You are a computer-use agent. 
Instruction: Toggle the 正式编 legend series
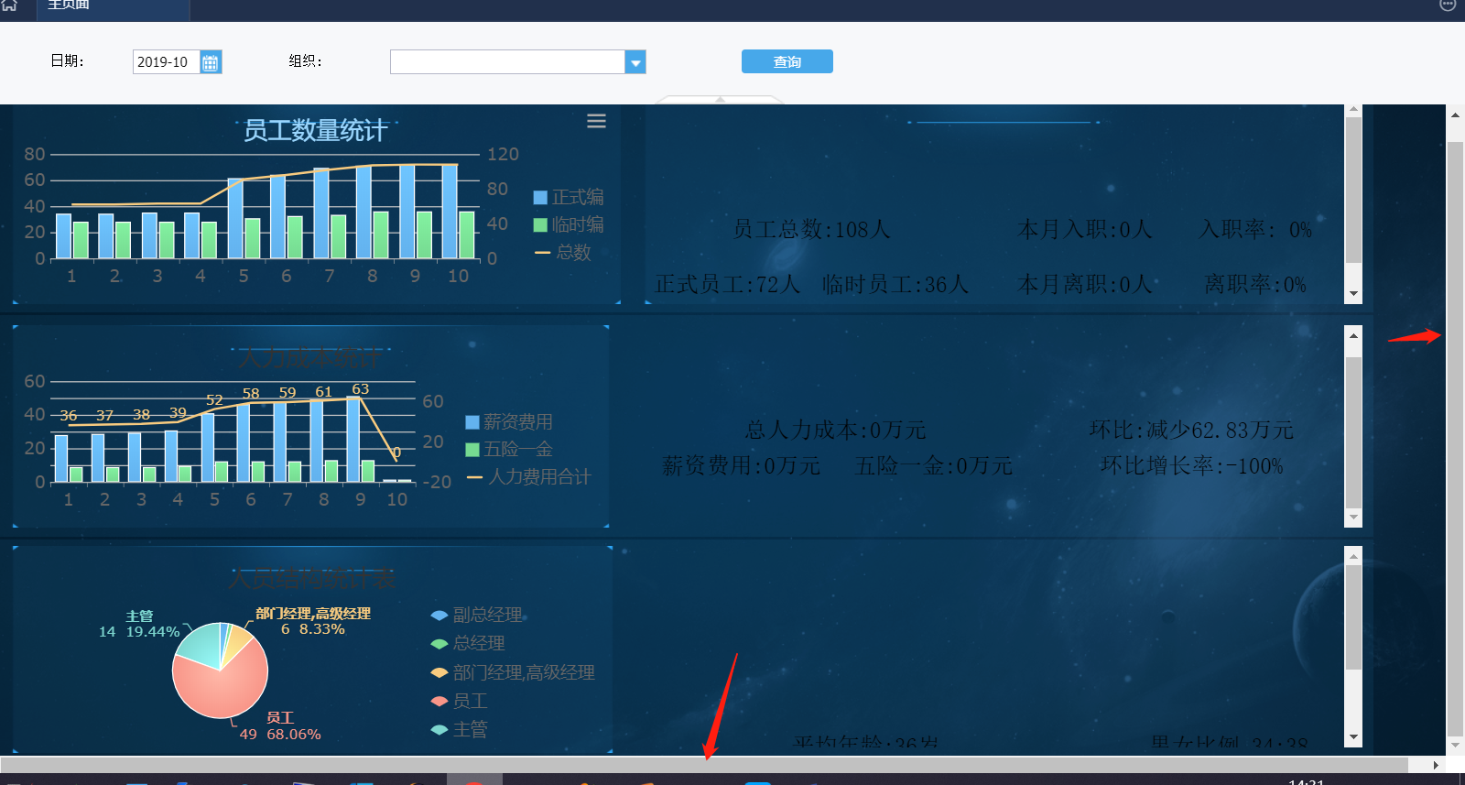[569, 197]
